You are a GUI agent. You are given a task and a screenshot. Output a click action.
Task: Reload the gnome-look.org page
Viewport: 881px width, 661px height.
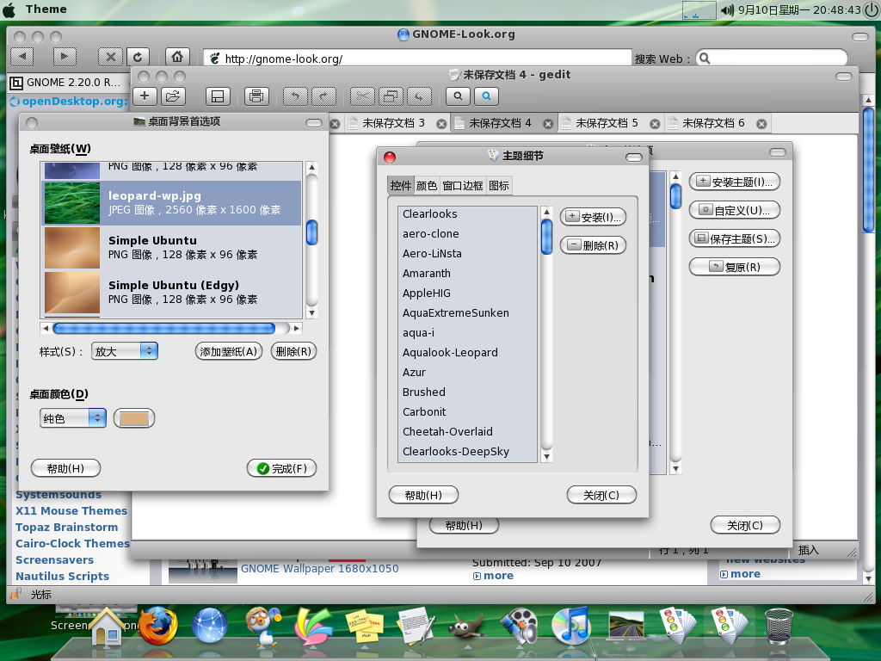click(x=138, y=57)
